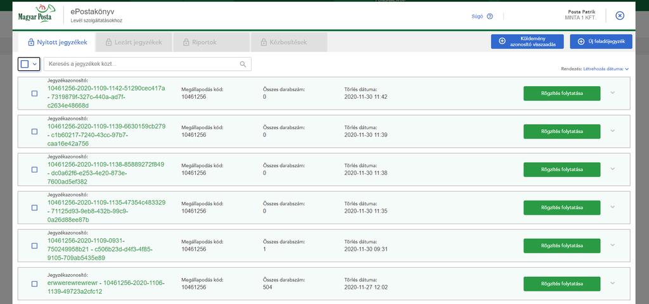Open list 10461256-2020-1109-1138-85889272f849
649x304 pixels.
coord(106,173)
